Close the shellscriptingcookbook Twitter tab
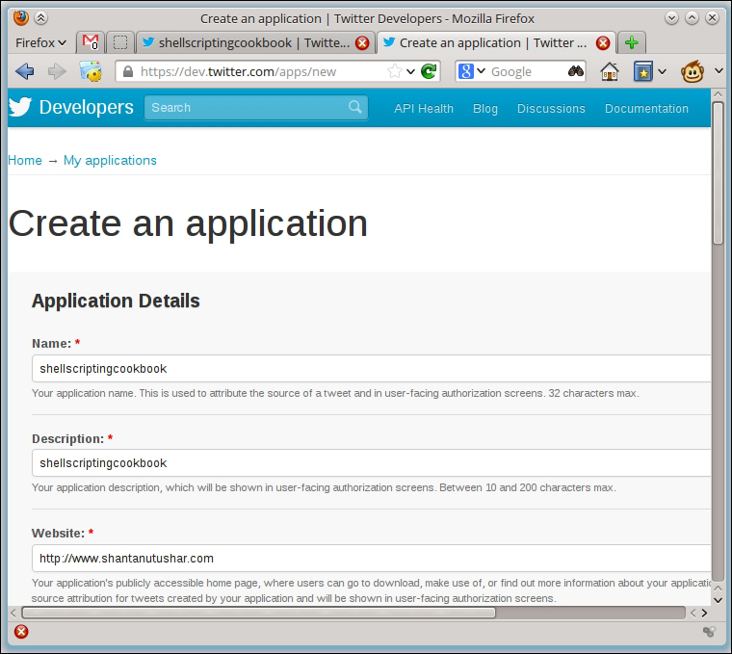This screenshot has width=732, height=654. 362,43
